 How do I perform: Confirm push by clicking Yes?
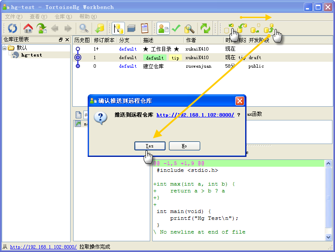[150, 146]
